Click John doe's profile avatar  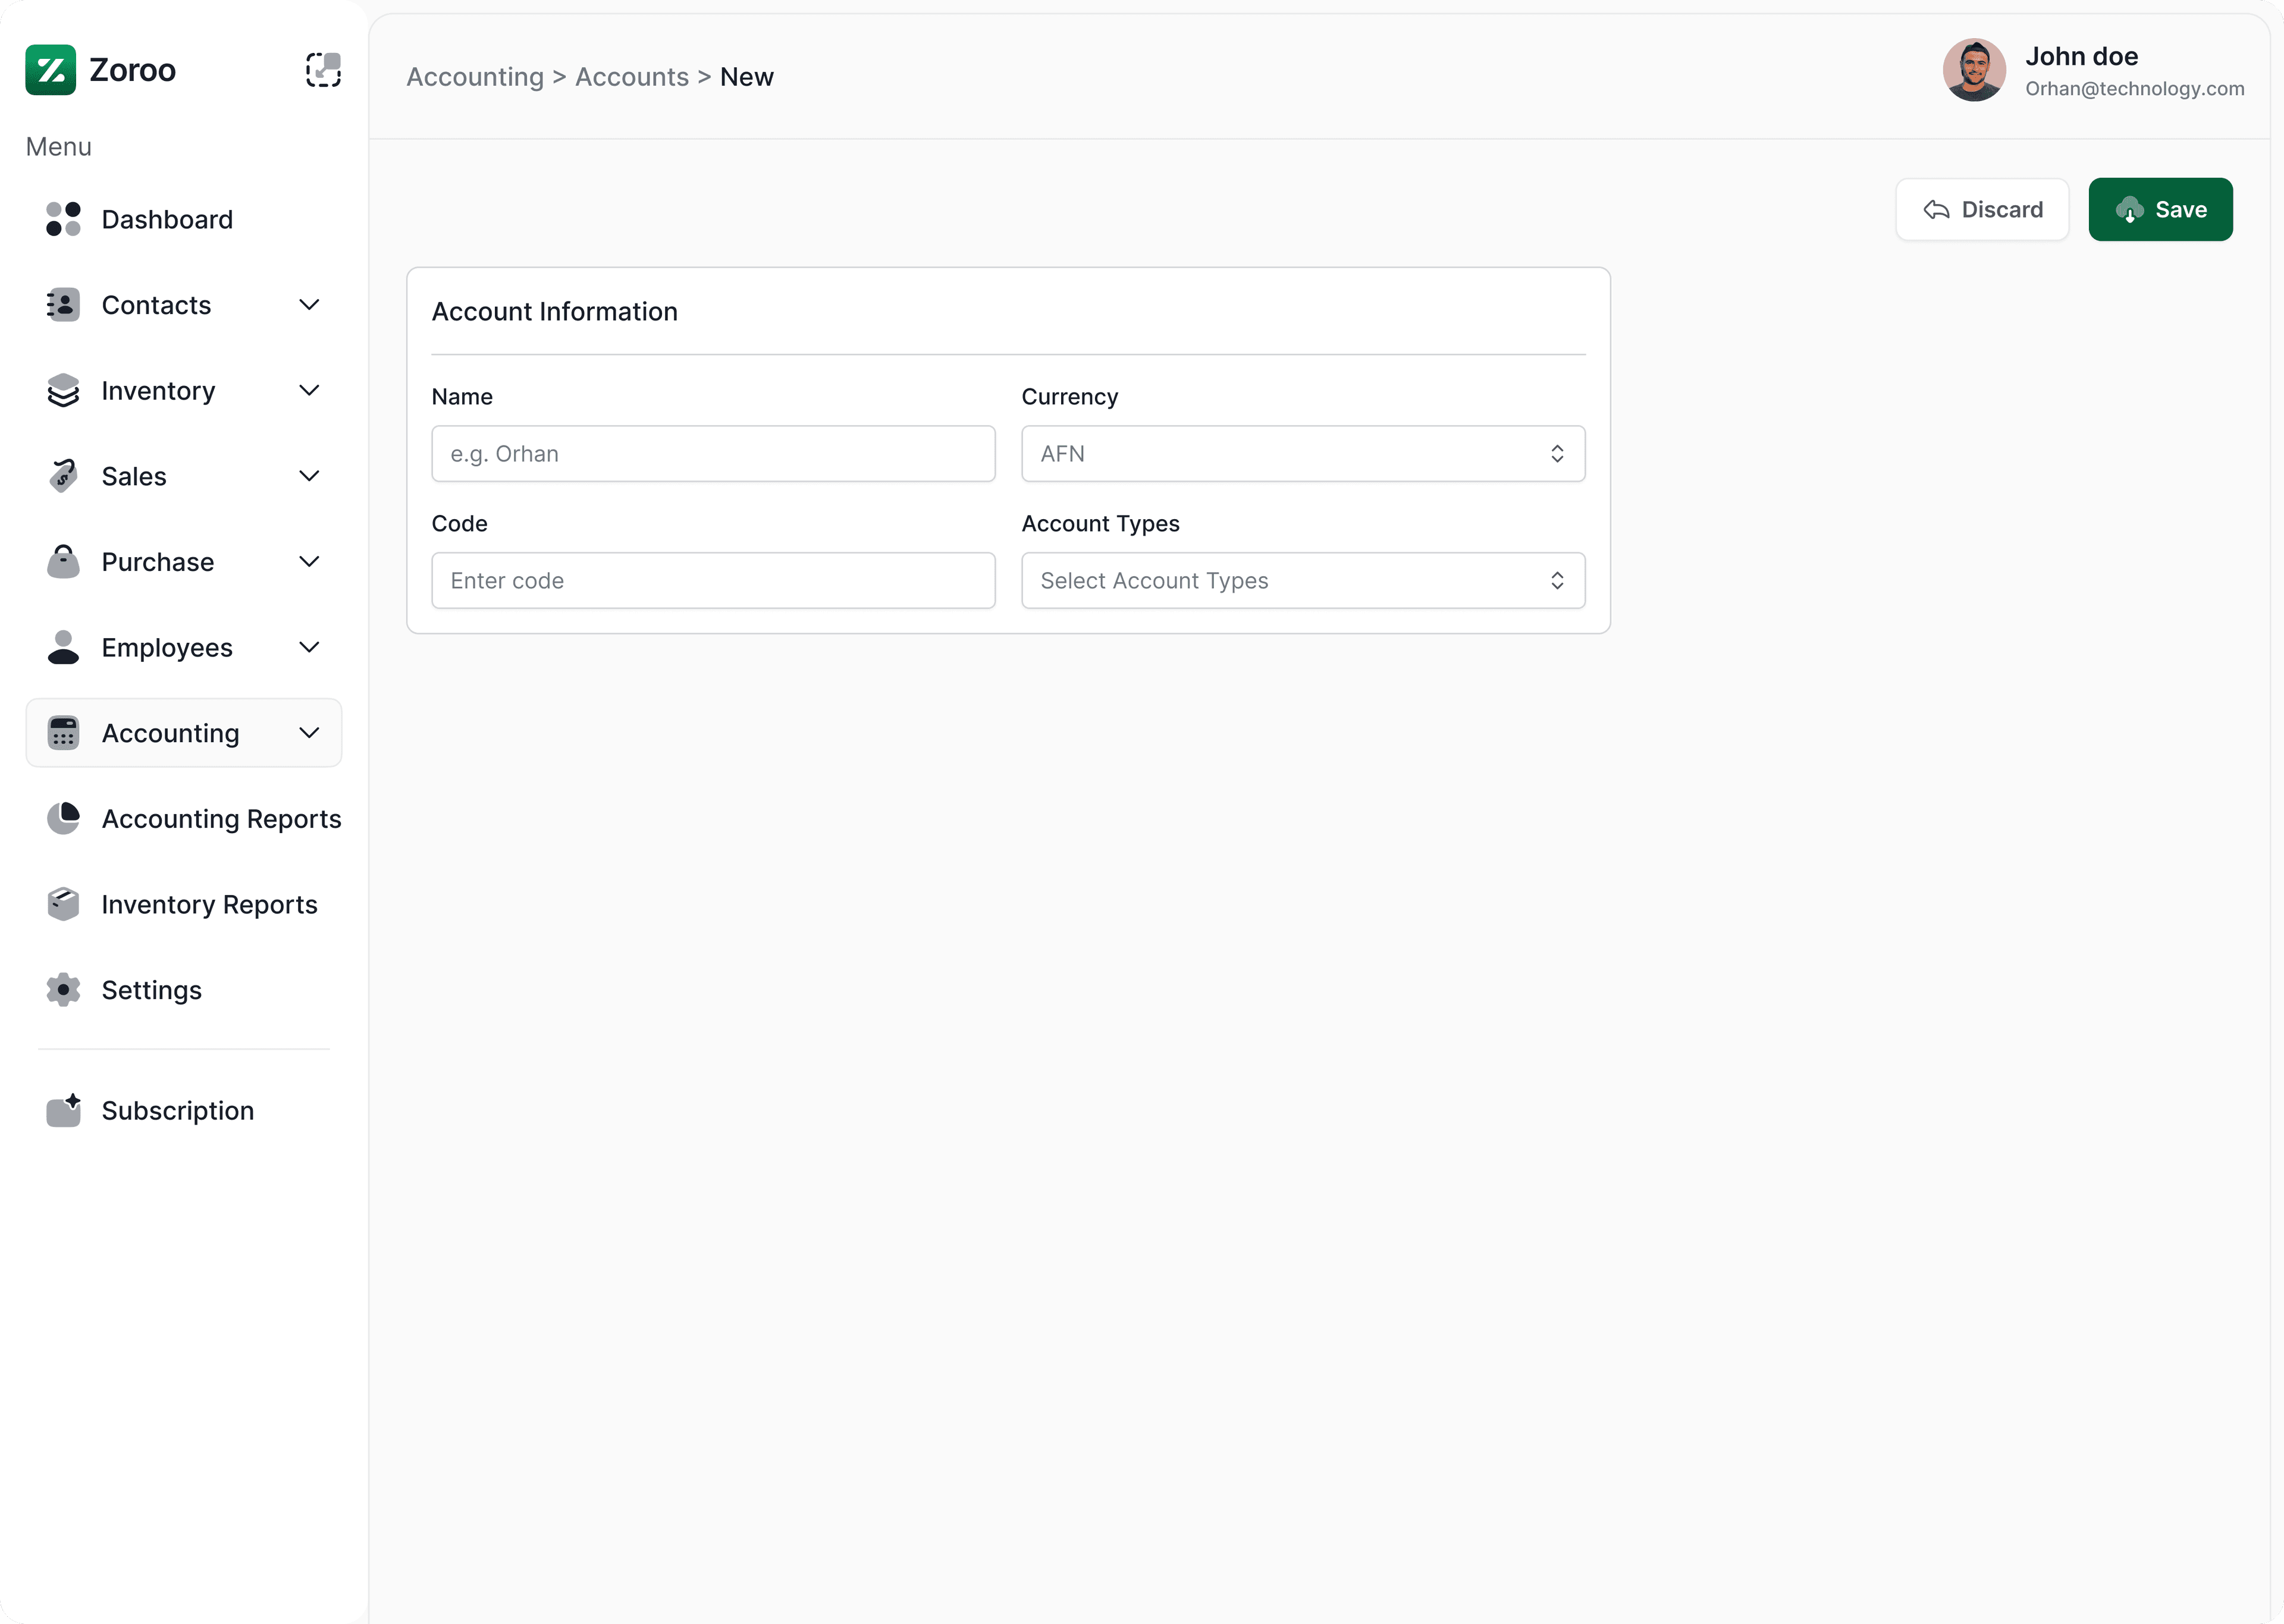tap(1973, 70)
